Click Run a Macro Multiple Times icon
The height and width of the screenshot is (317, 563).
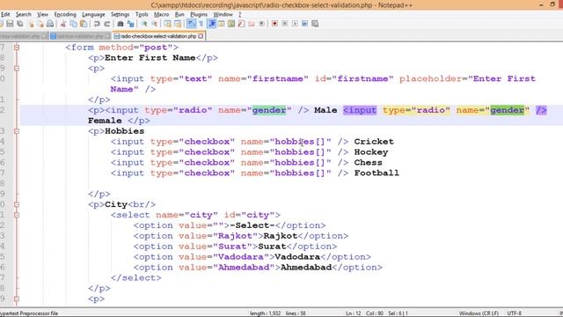coord(304,24)
